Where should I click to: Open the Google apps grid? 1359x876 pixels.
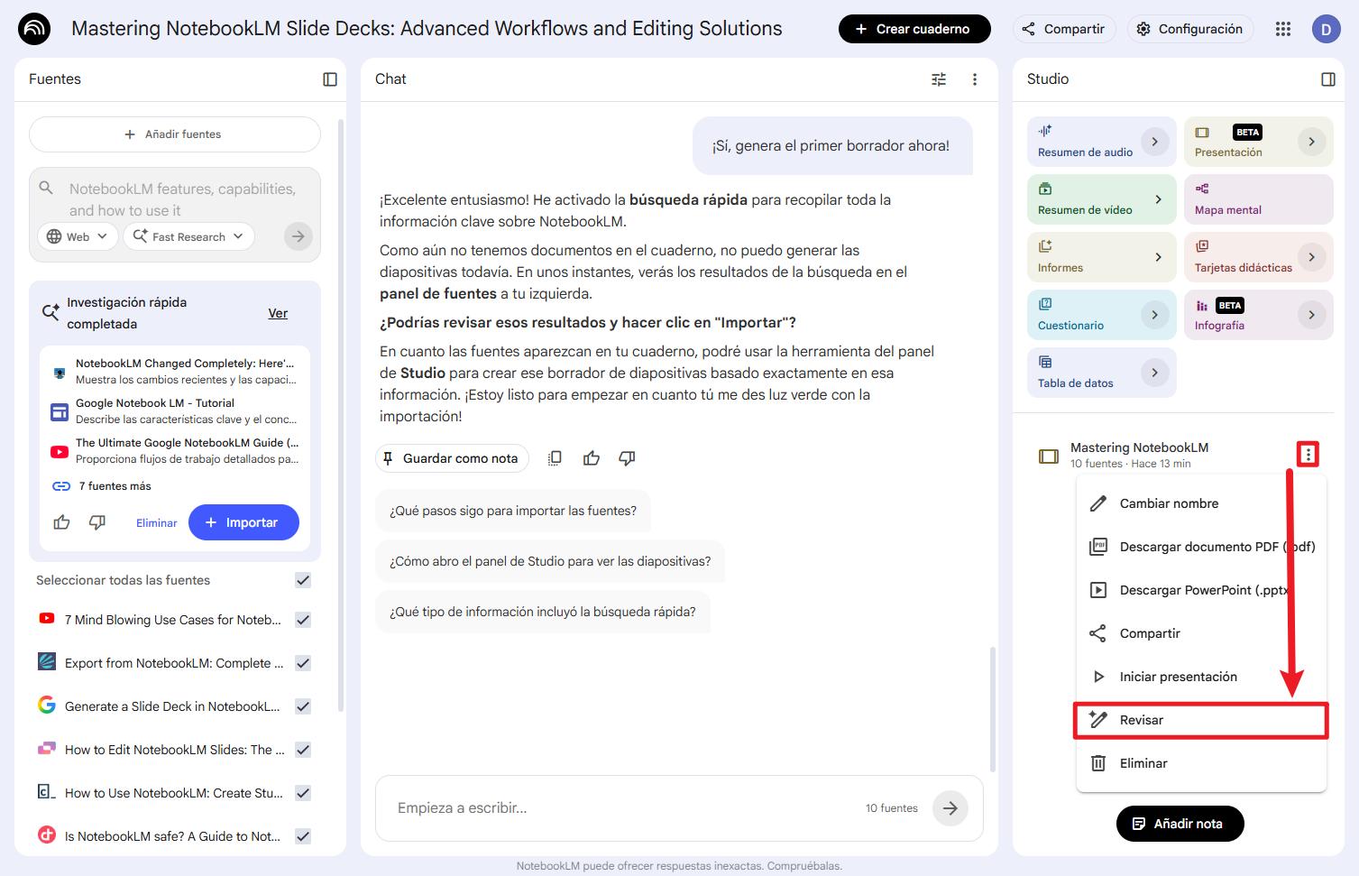click(1283, 29)
